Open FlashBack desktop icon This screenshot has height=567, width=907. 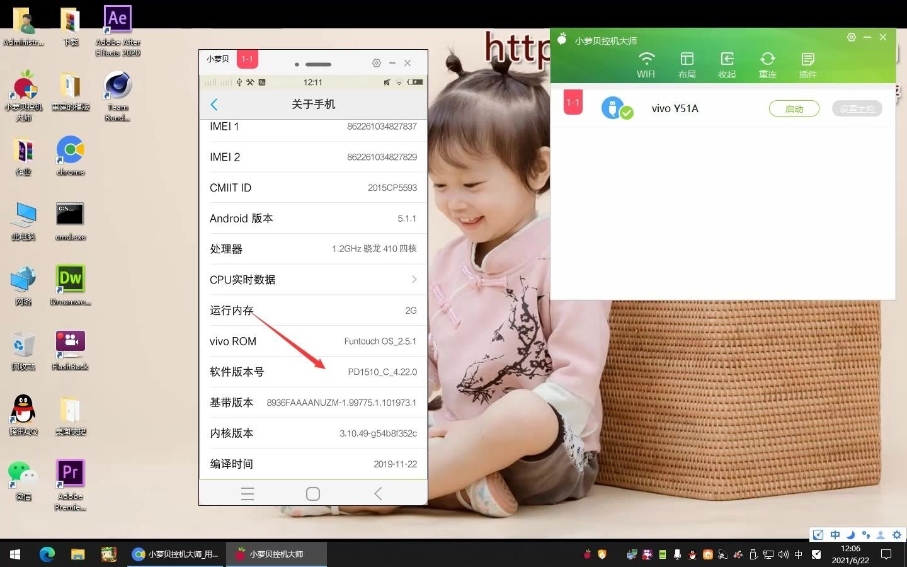pos(71,352)
